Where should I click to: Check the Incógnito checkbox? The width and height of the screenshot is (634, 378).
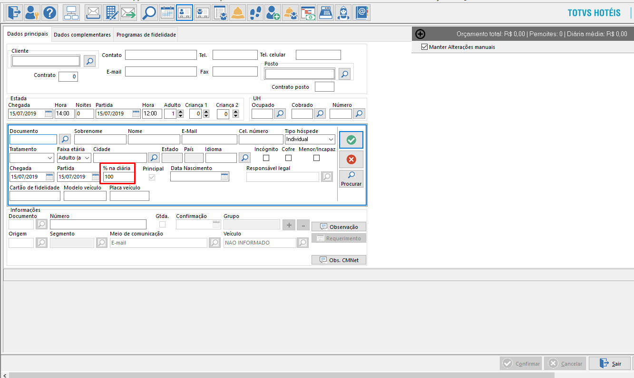[266, 158]
